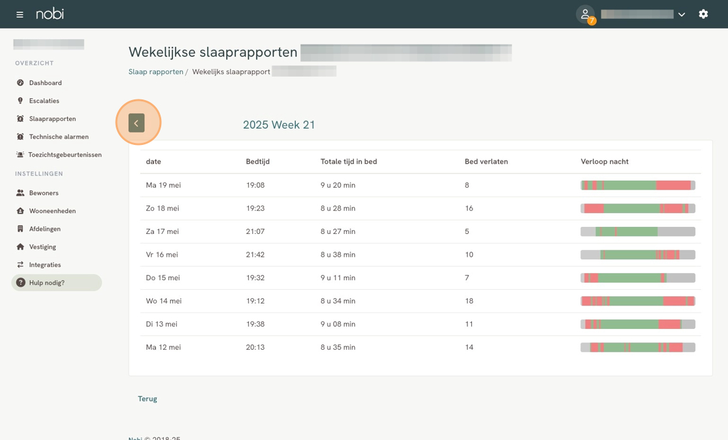Click the Dashboard sidebar icon
The width and height of the screenshot is (728, 440).
20,83
